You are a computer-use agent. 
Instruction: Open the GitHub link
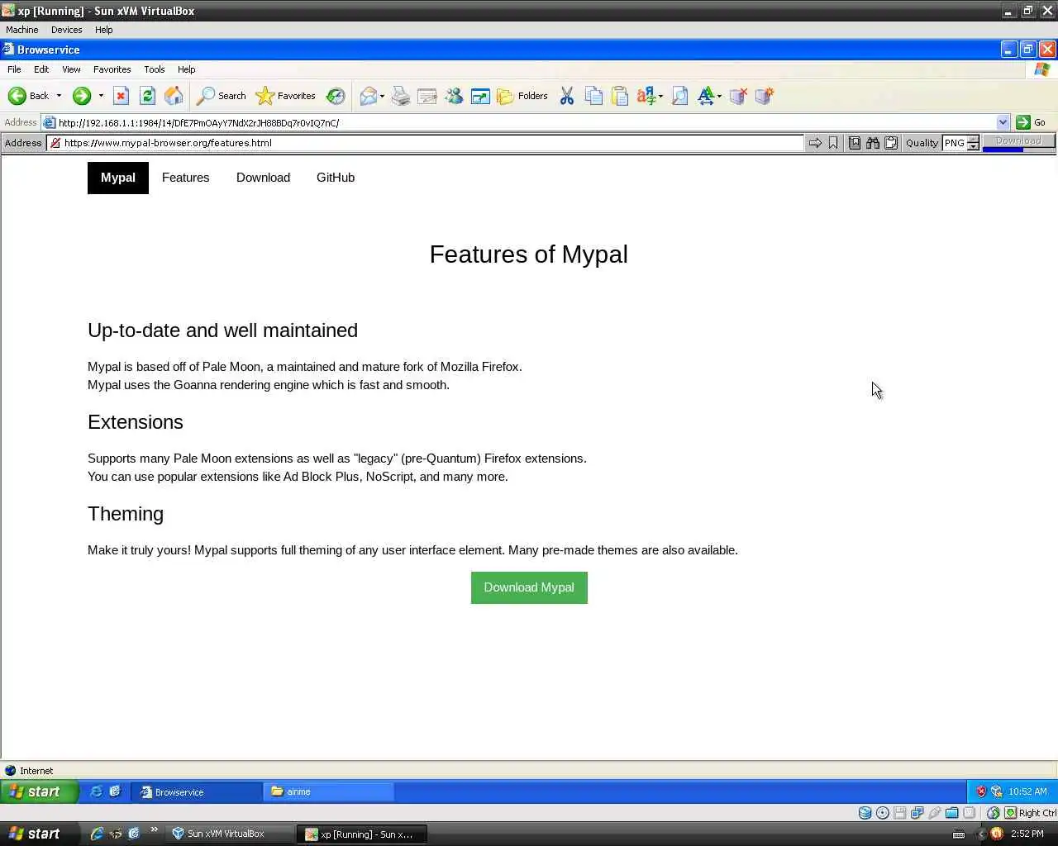(336, 178)
